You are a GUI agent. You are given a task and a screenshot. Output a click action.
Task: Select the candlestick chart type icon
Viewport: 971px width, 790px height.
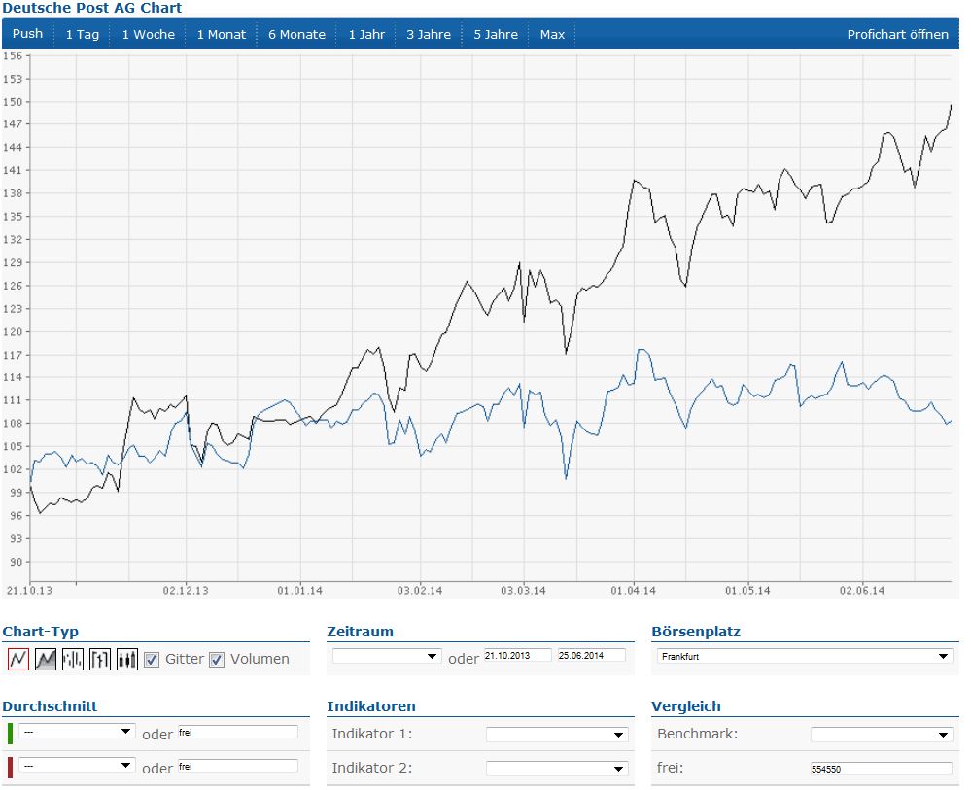pos(127,659)
